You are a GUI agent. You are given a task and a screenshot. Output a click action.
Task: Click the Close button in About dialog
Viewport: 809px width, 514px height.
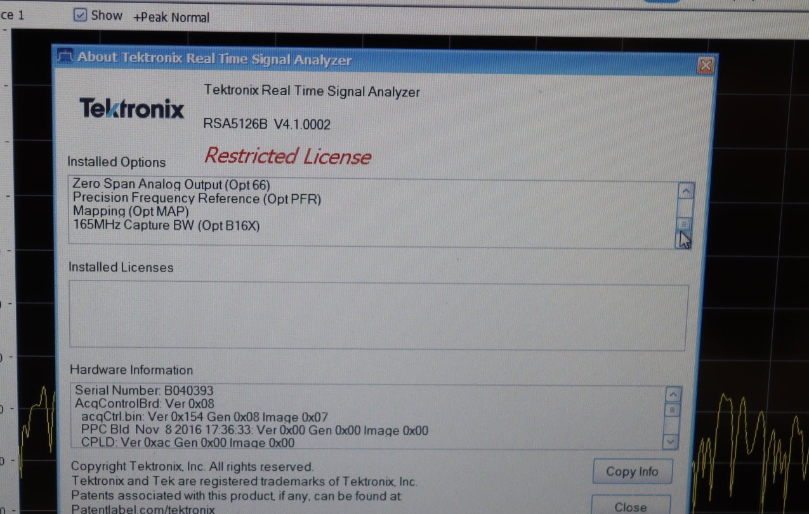tap(631, 506)
